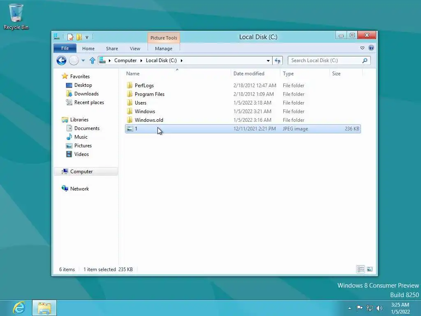Viewport: 421px width, 316px height.
Task: Open Videos library
Action: coord(81,154)
